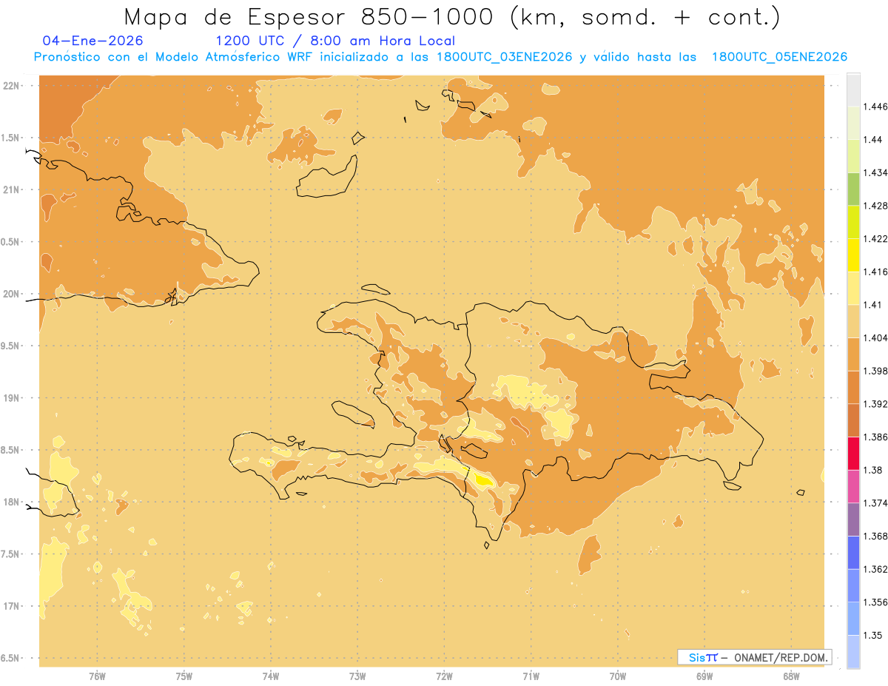This screenshot has width=888, height=686.
Task: Click the '74W' longitude label
Action: (x=271, y=676)
